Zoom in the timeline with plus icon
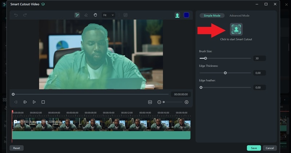The width and height of the screenshot is (291, 153). (x=187, y=102)
